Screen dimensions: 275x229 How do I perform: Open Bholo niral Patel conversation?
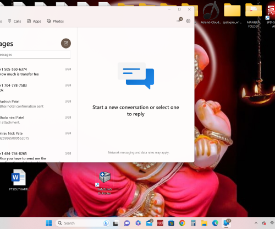(x=35, y=120)
